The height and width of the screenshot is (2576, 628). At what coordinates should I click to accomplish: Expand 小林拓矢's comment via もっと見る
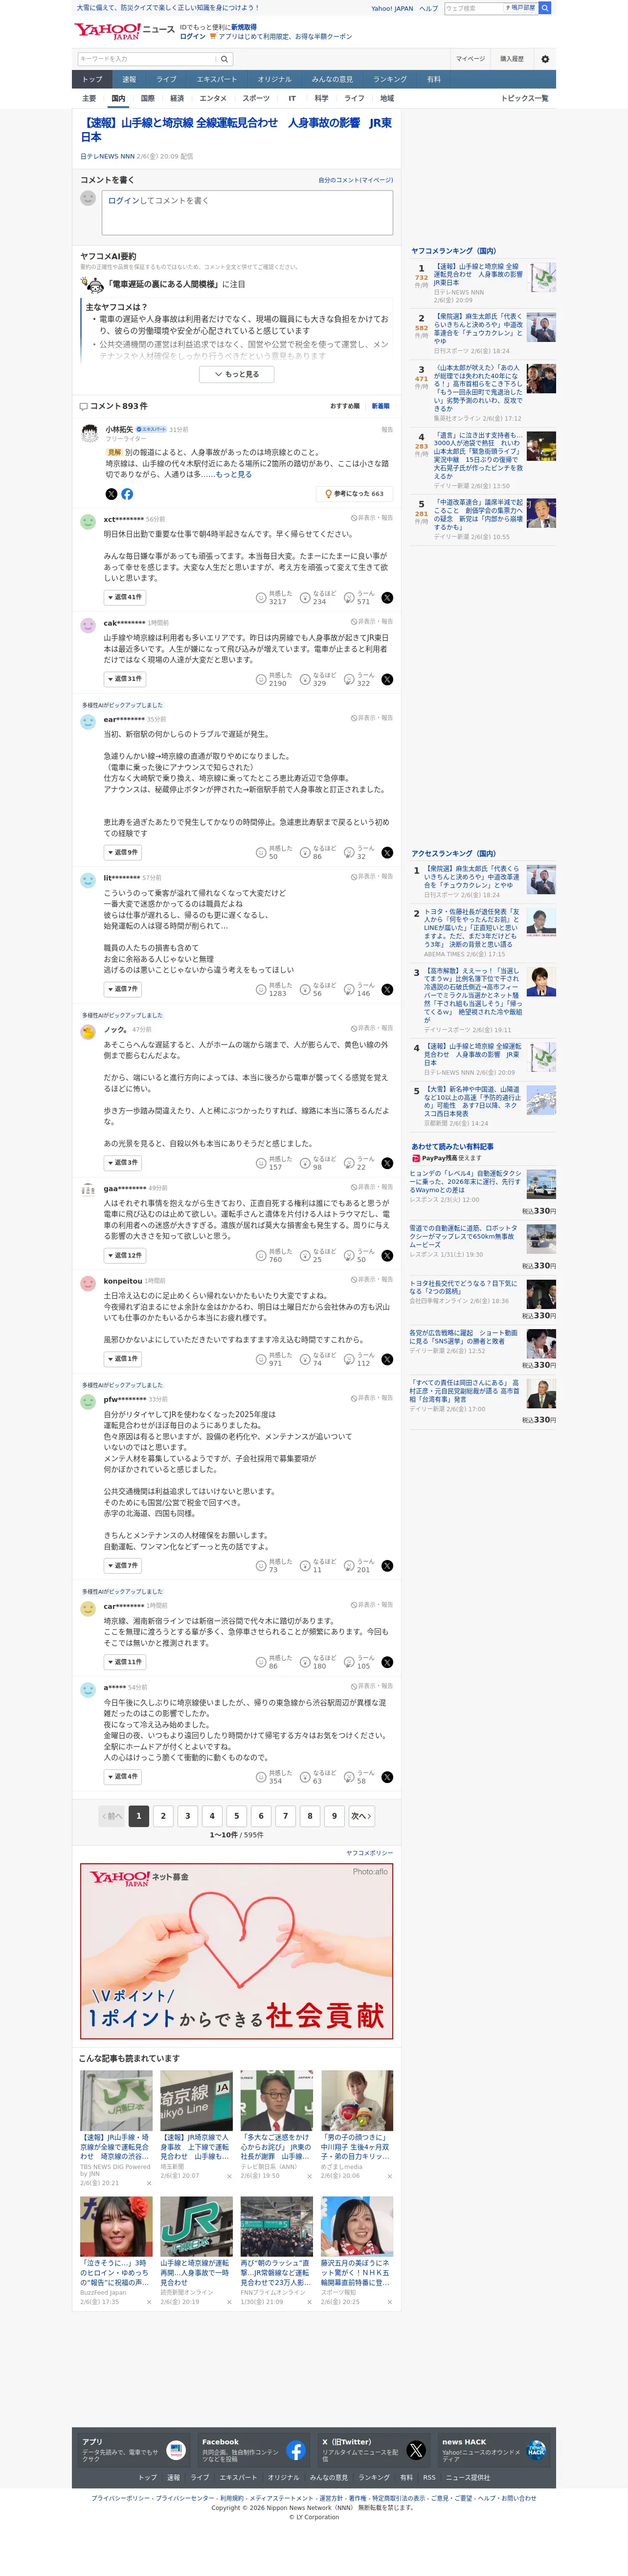click(x=234, y=474)
